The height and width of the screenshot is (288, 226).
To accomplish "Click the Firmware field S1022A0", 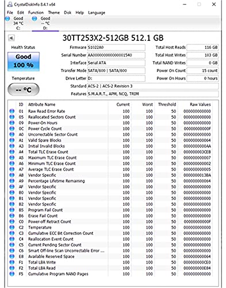I will pyautogui.click(x=116, y=47).
